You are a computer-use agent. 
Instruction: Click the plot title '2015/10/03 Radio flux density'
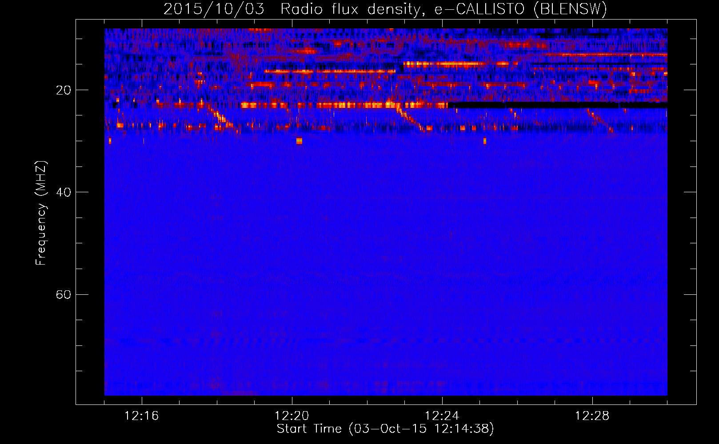pos(385,9)
